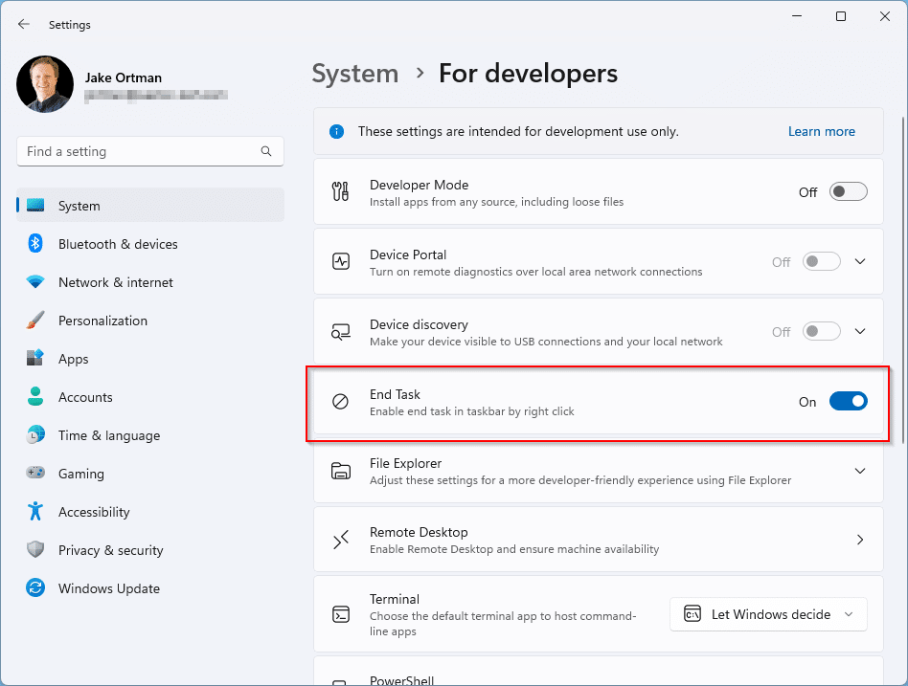Click the For developers page heading
908x686 pixels.
click(x=528, y=74)
